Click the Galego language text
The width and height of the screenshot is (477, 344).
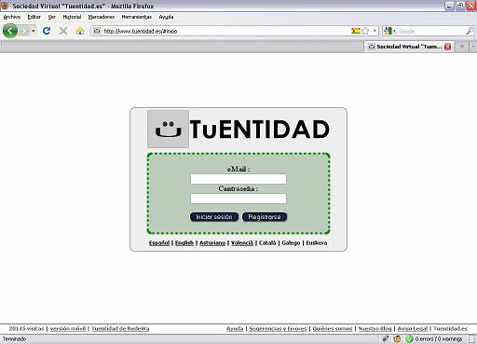pyautogui.click(x=291, y=242)
